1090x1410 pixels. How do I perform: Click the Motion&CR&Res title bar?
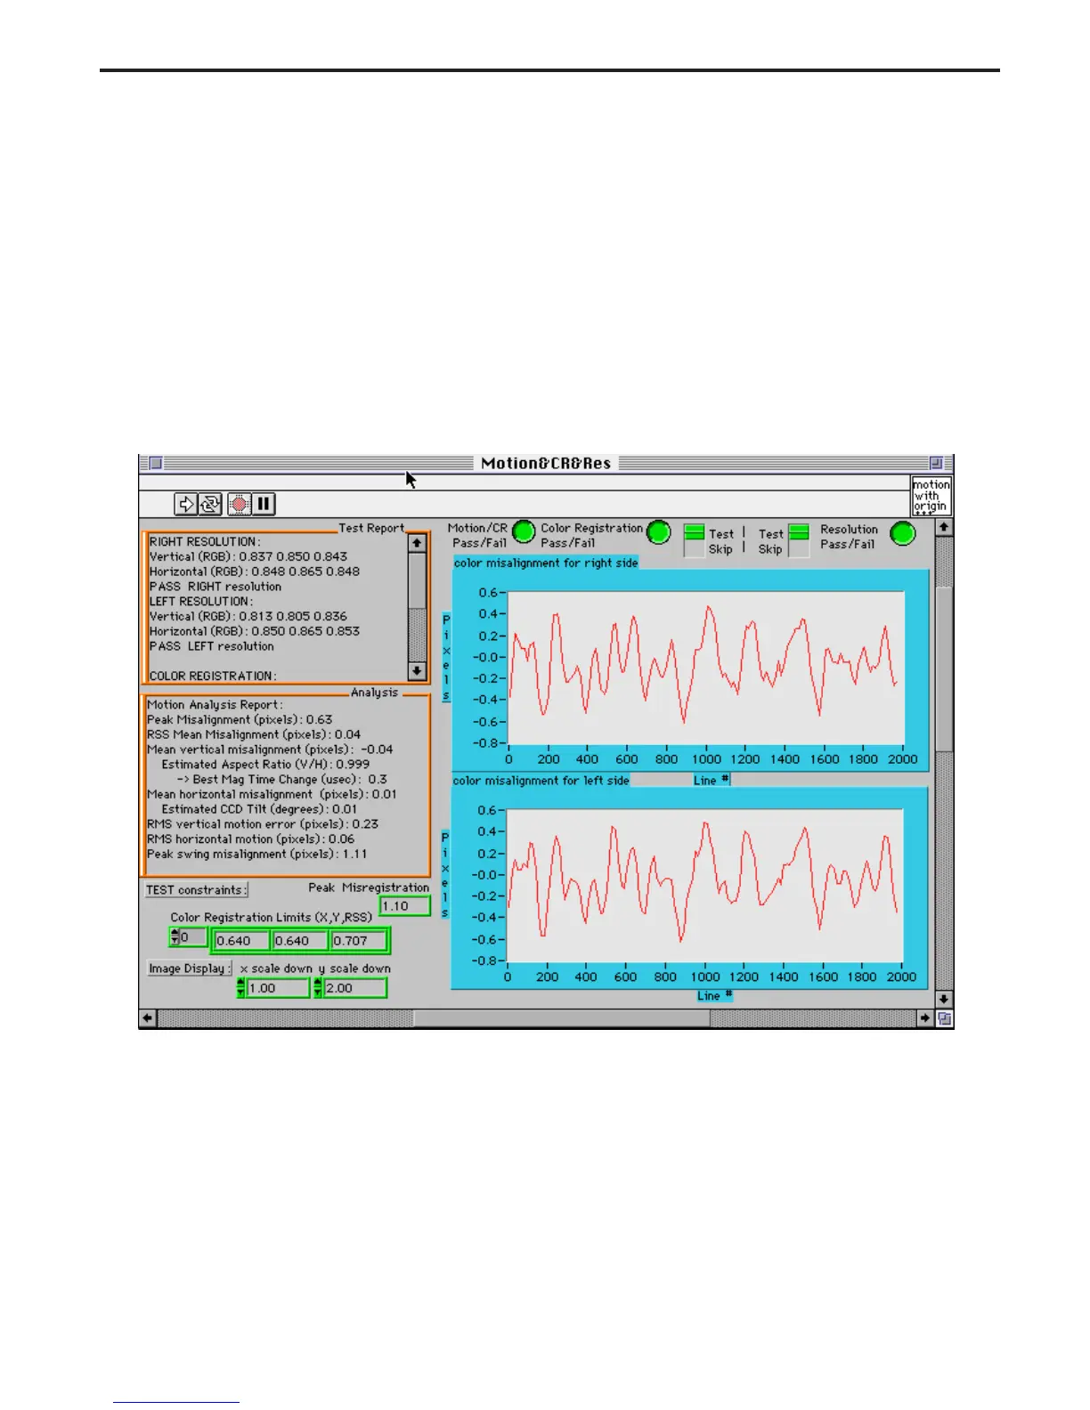coord(546,463)
